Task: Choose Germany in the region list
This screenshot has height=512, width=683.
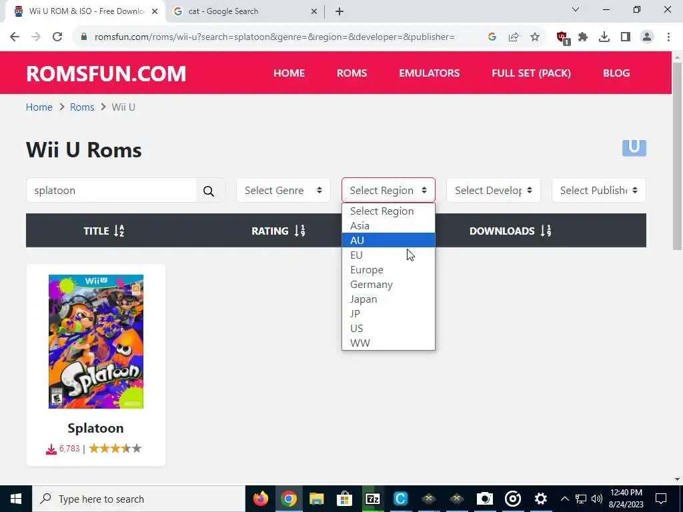Action: pos(389,284)
